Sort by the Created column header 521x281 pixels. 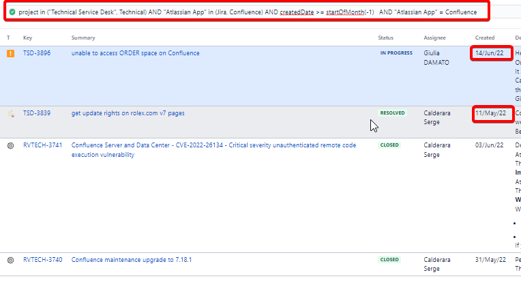(485, 38)
